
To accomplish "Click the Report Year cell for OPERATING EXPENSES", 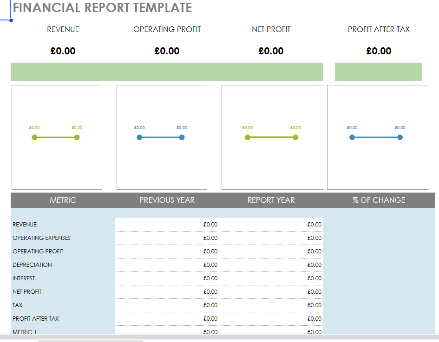I will pos(271,238).
